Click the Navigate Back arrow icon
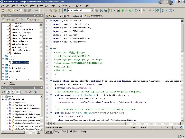The height and width of the screenshot is (139, 185). pos(144,10)
